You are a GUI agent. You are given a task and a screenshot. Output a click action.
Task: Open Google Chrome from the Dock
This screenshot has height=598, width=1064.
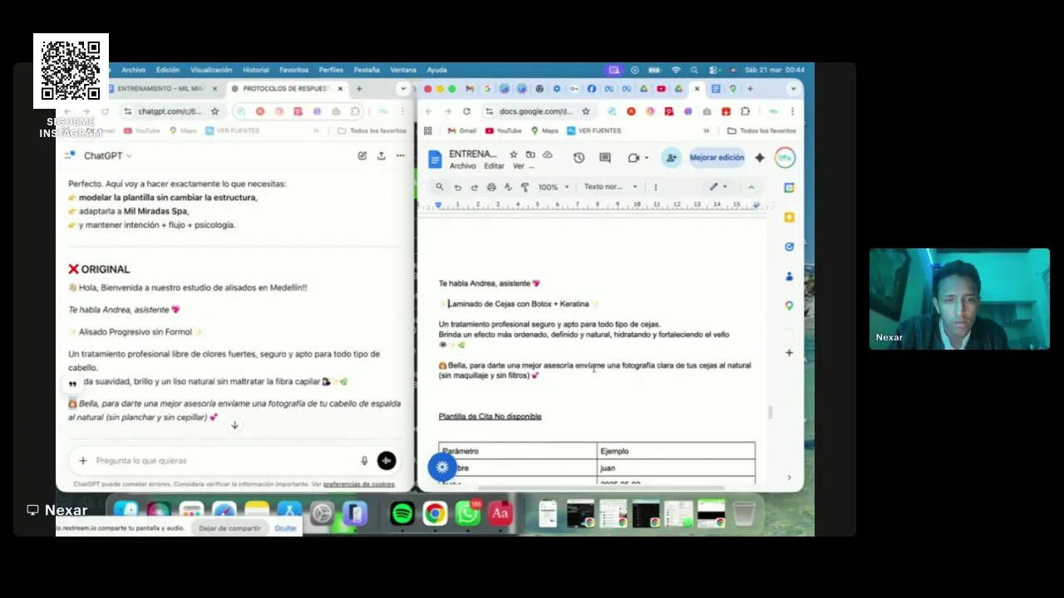click(435, 514)
